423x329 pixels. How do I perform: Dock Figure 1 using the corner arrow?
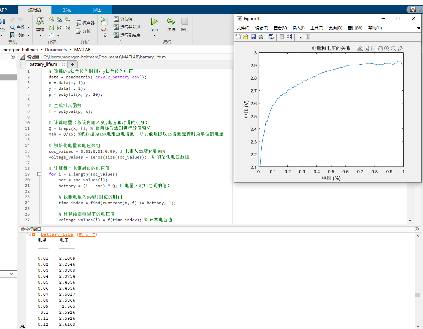(419, 28)
